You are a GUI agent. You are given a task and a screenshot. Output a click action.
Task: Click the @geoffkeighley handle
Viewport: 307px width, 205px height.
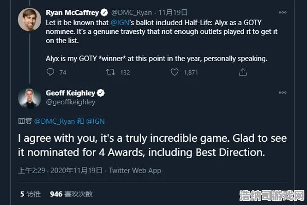pos(71,102)
